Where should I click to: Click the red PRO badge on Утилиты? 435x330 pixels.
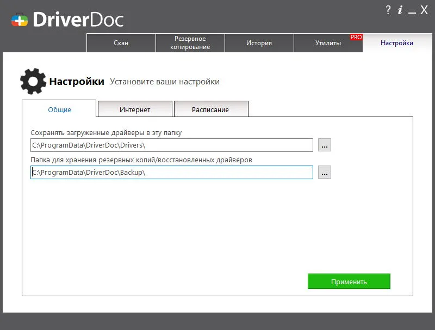coord(356,37)
